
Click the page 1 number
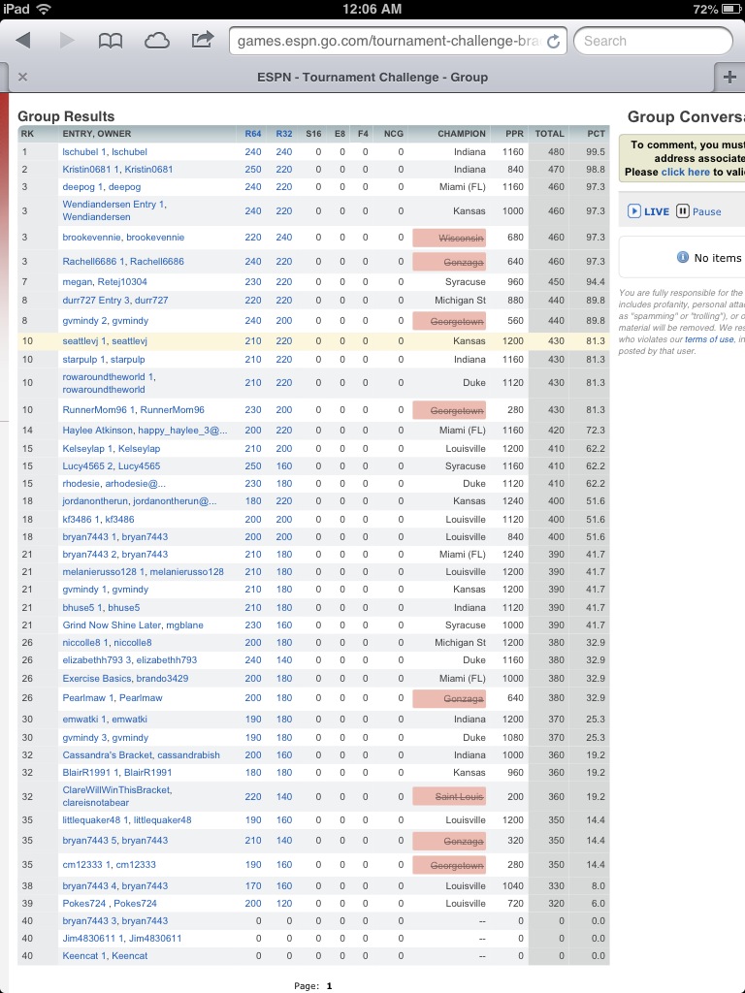tap(329, 986)
